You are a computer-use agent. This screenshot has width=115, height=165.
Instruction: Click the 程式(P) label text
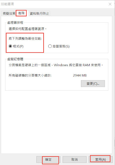(x=18, y=46)
